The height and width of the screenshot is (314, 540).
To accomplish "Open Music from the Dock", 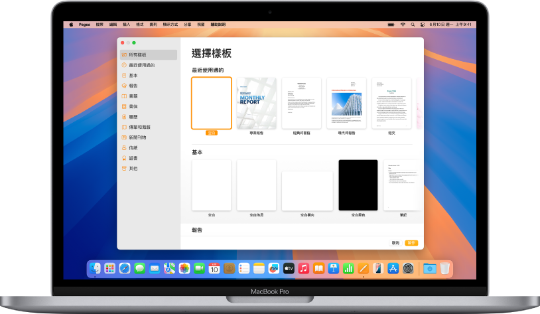I will (x=303, y=268).
